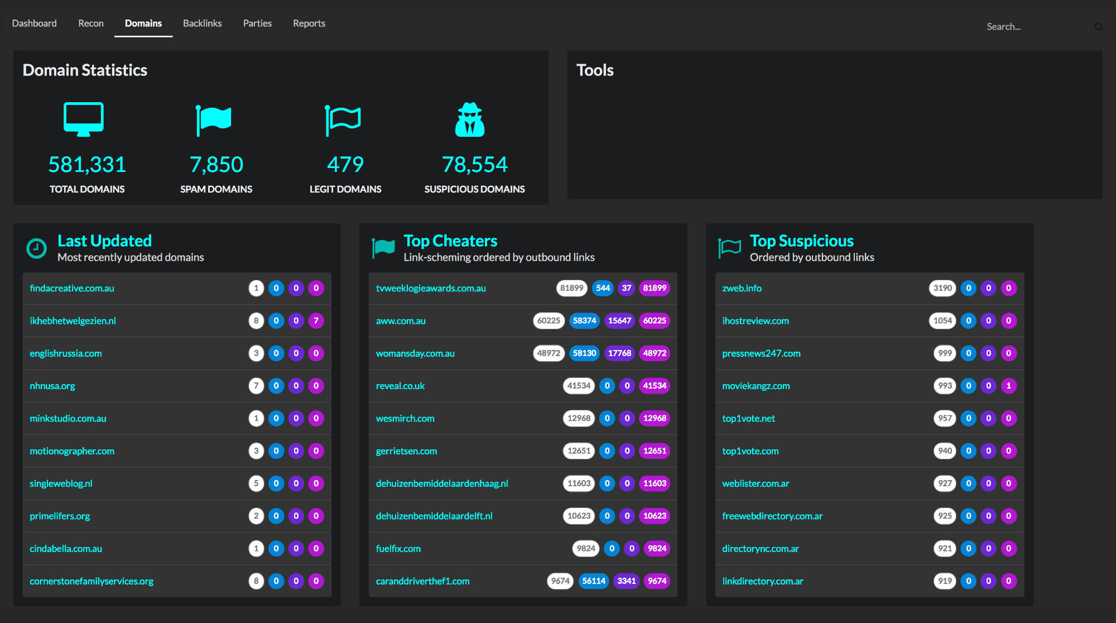Focus the Search input field
This screenshot has height=623, width=1116.
click(x=1038, y=27)
